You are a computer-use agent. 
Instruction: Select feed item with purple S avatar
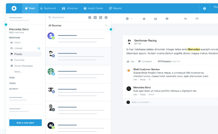pyautogui.click(x=78, y=38)
